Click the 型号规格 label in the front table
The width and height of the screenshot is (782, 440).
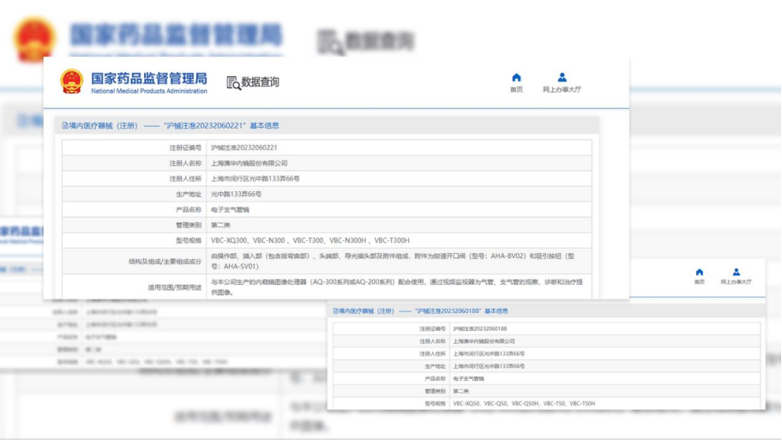point(189,240)
